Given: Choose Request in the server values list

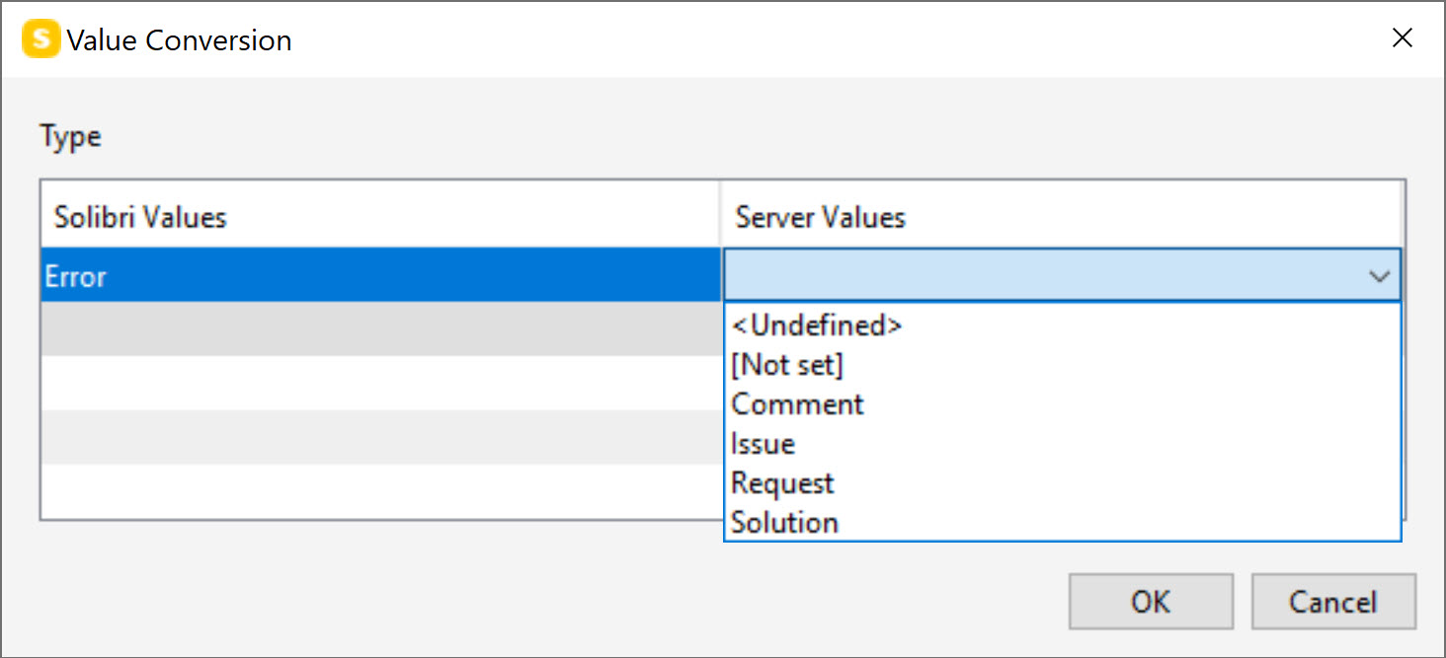Looking at the screenshot, I should tap(1062, 483).
